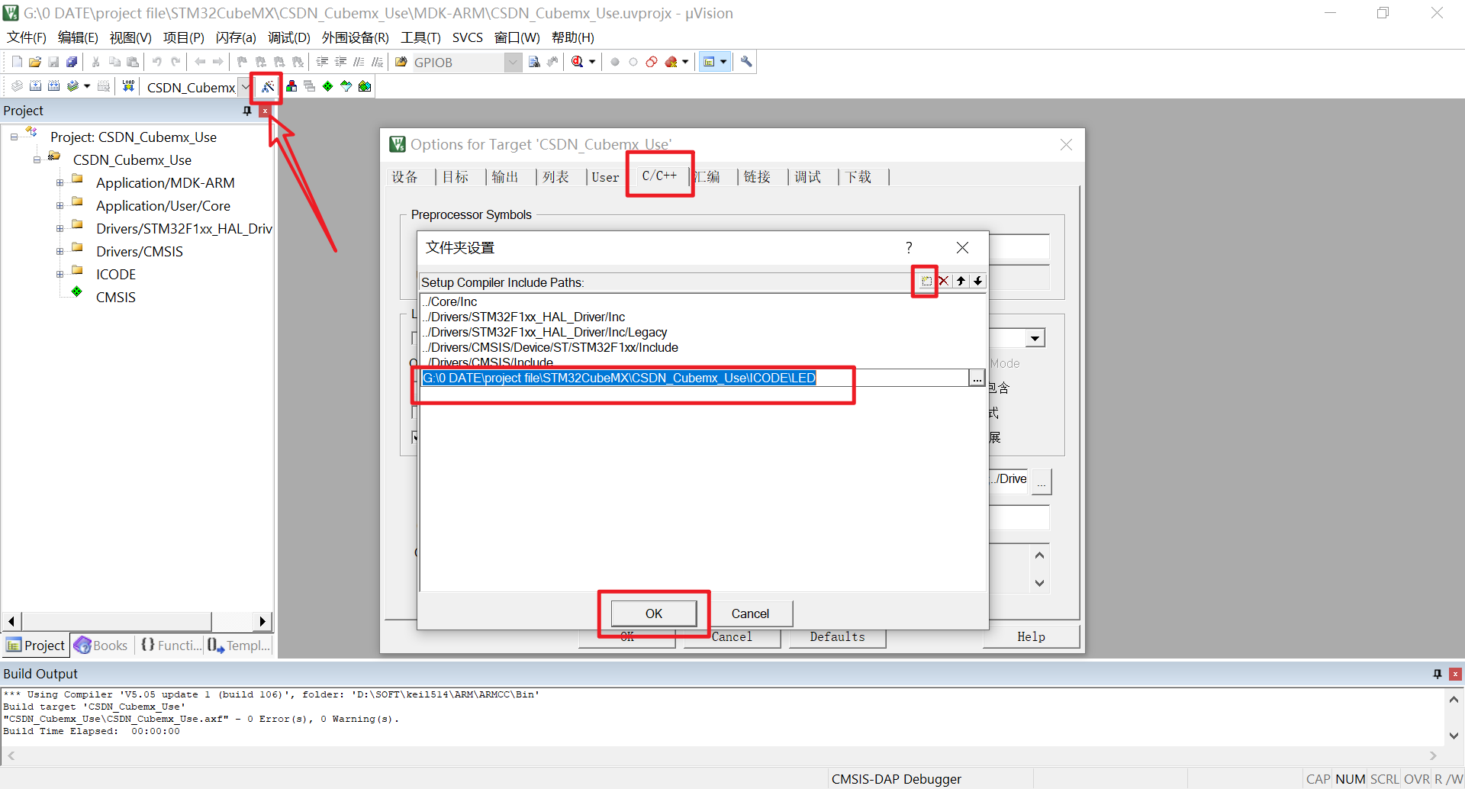Undo the last edit
Screen dimensions: 1465x789
click(x=157, y=62)
